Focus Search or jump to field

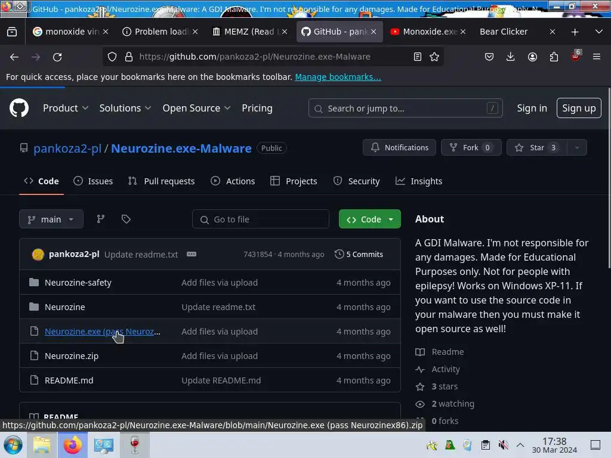point(405,108)
